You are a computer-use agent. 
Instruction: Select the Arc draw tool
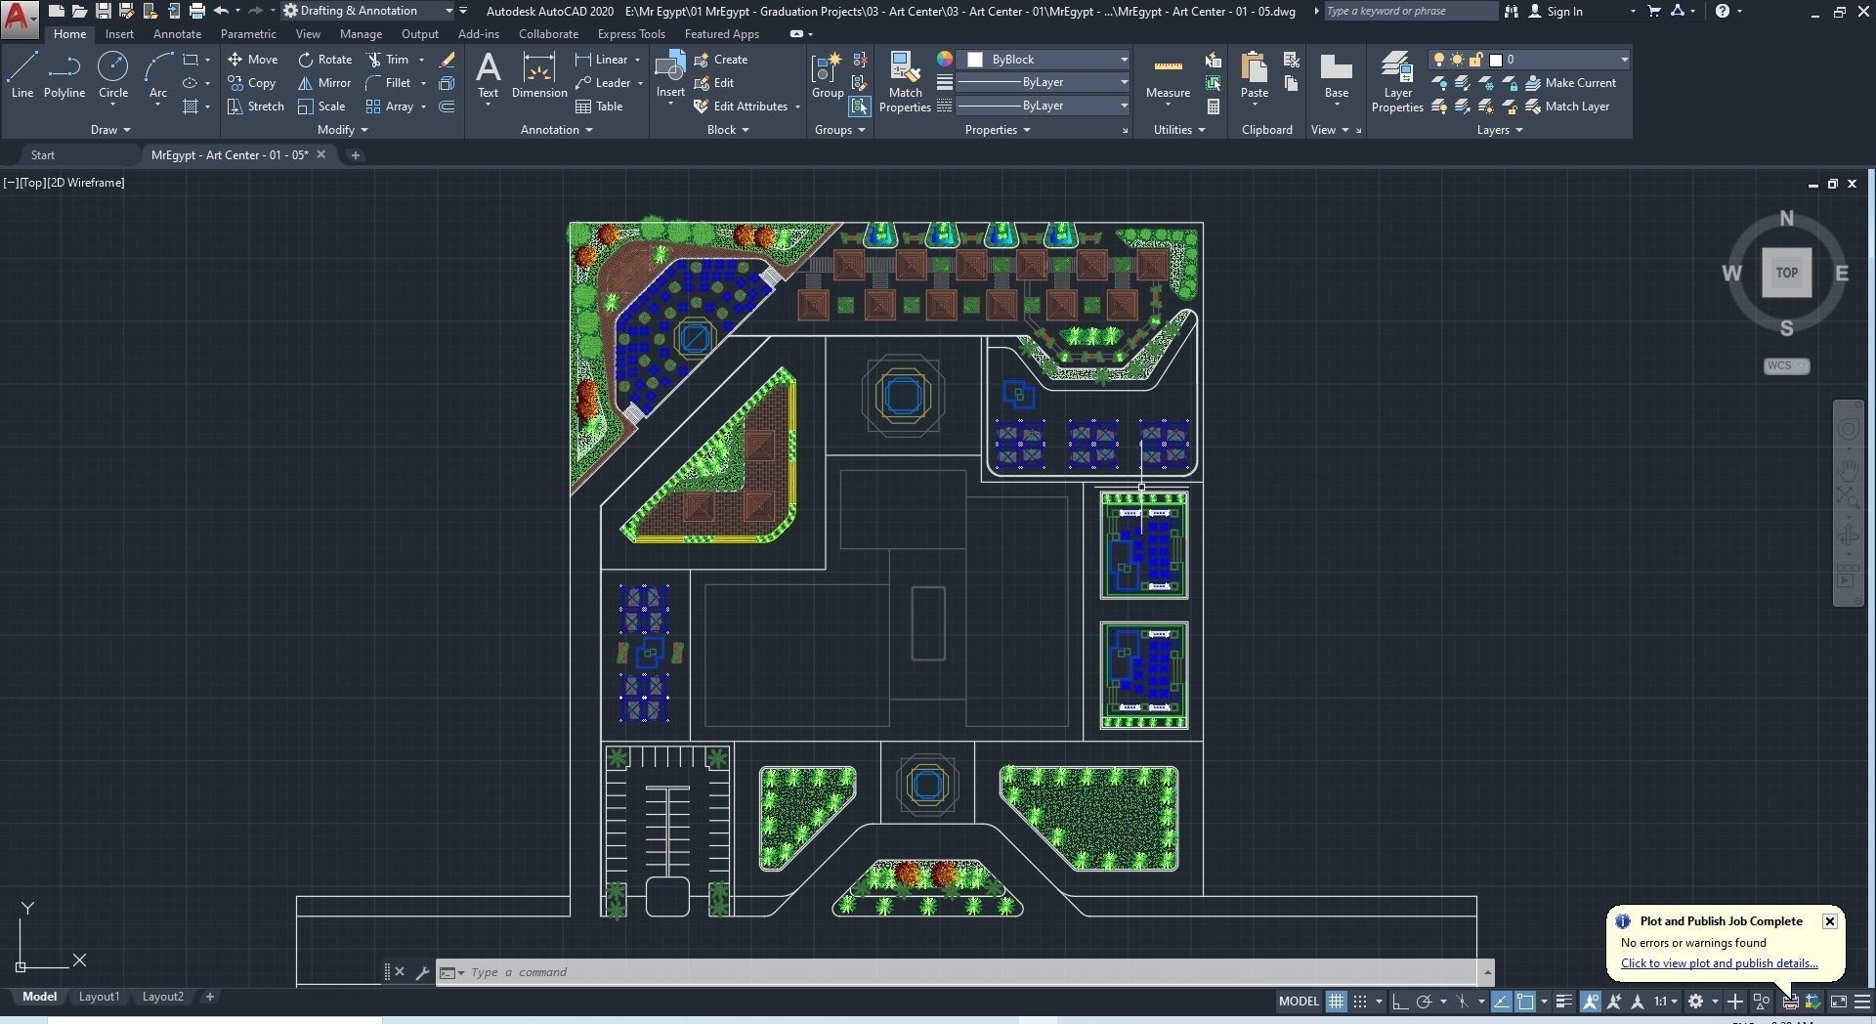[x=158, y=76]
